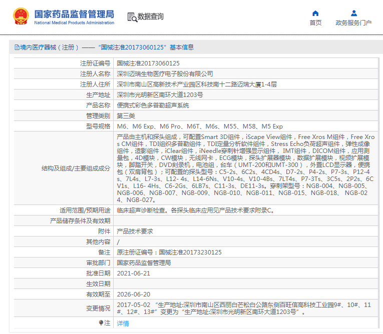Go to 首页 text link

click(315, 23)
